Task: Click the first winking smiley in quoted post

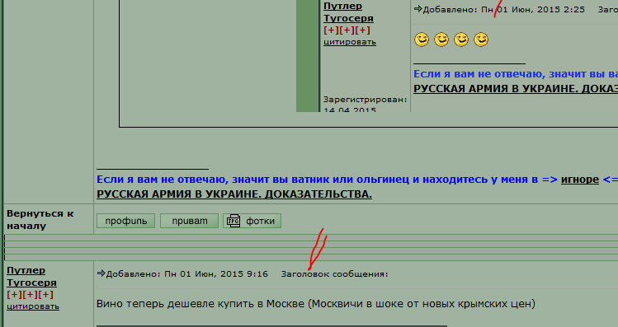Action: click(422, 40)
